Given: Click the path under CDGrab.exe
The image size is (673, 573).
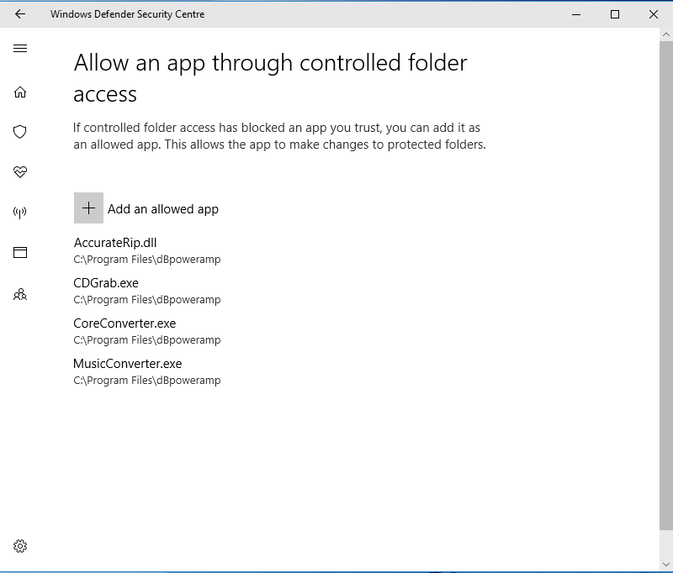Looking at the screenshot, I should coord(146,300).
